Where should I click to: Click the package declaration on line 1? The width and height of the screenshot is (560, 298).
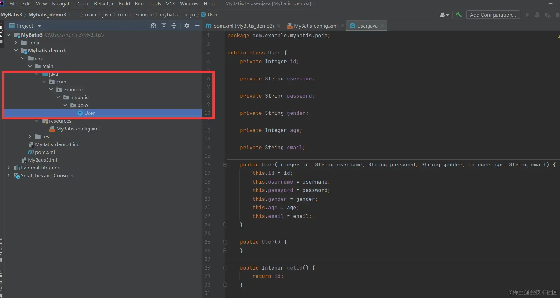(279, 36)
